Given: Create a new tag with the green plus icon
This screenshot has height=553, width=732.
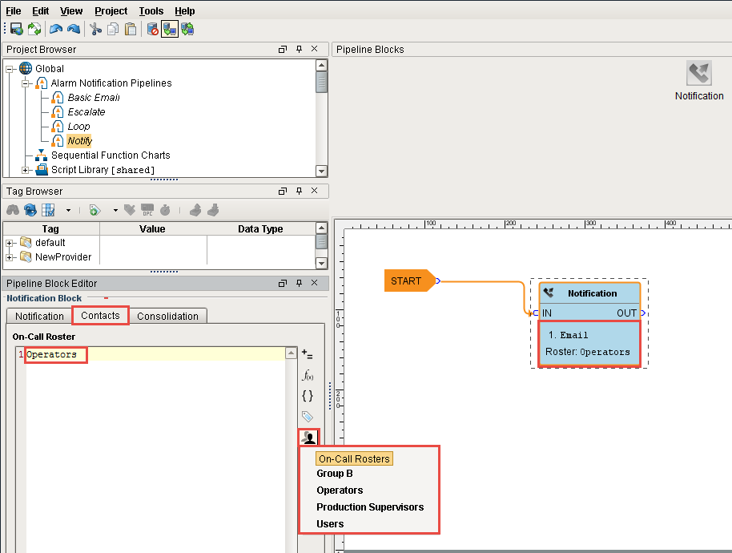Looking at the screenshot, I should point(95,210).
